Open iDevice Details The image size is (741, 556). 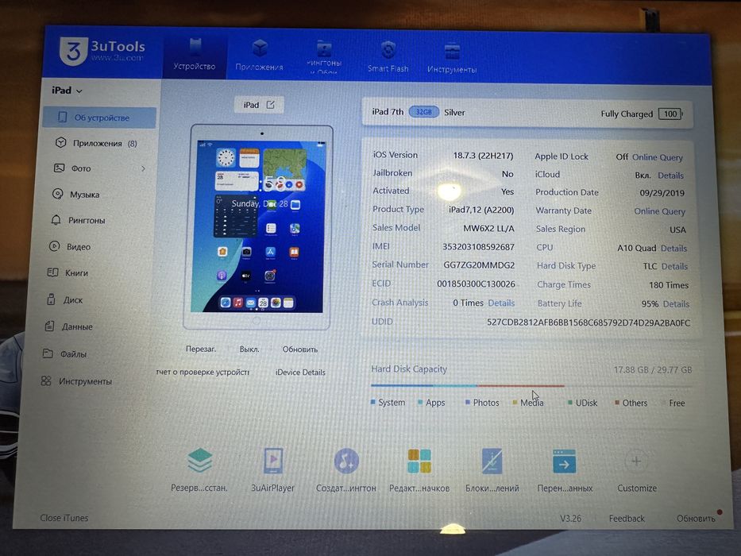(300, 373)
